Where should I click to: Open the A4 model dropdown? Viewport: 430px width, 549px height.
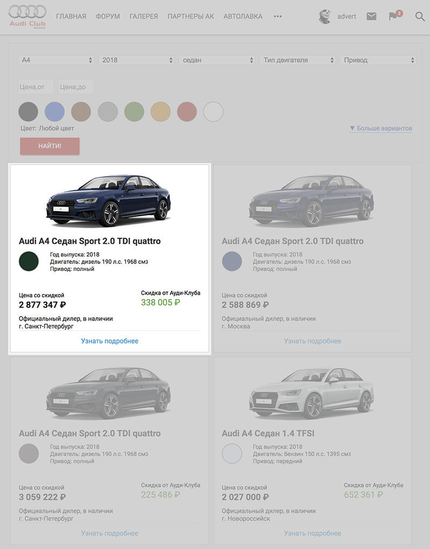click(x=56, y=60)
